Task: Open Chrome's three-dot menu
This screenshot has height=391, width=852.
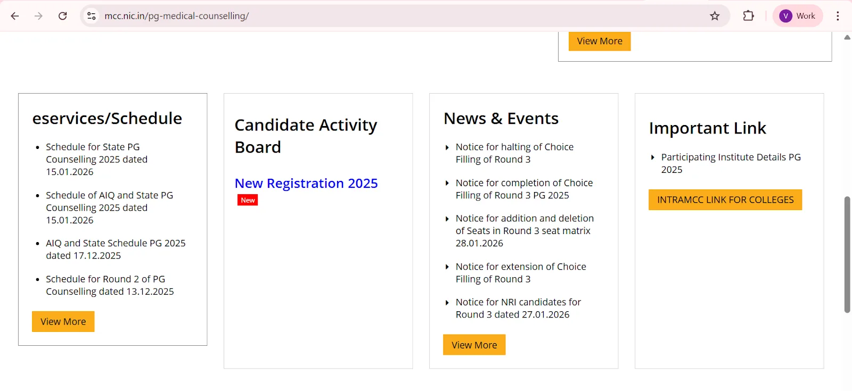Action: (837, 15)
